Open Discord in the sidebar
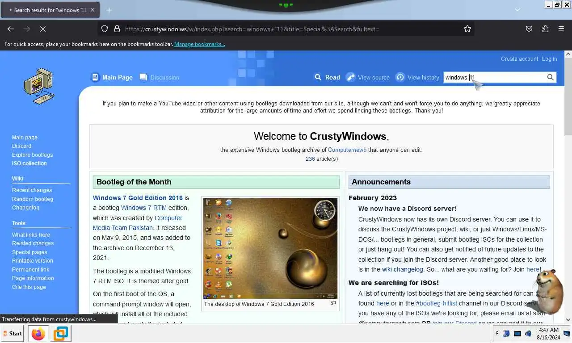This screenshot has height=343, width=572. click(x=21, y=146)
